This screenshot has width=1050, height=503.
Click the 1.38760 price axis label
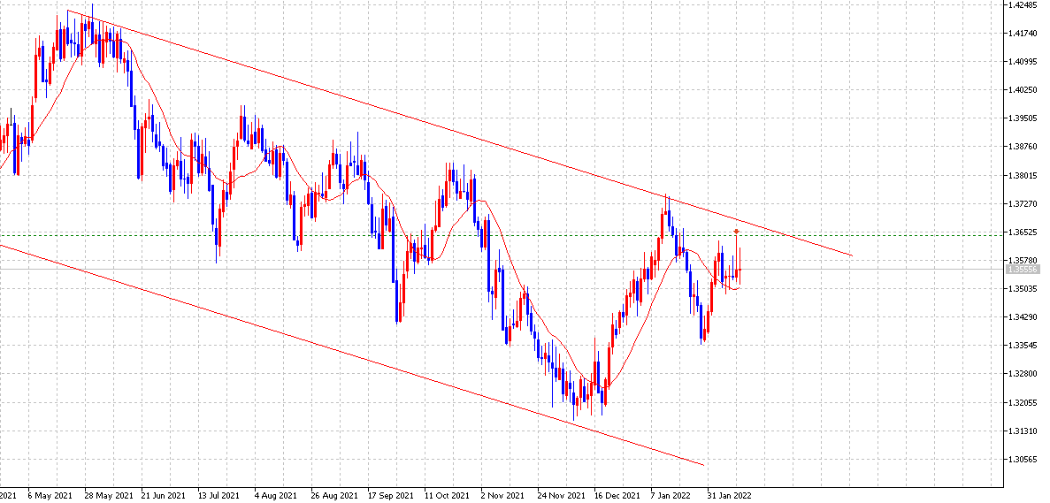tap(1023, 147)
